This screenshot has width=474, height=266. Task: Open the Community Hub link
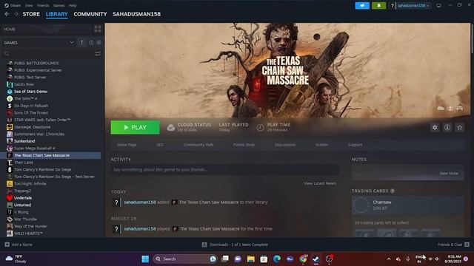click(198, 145)
